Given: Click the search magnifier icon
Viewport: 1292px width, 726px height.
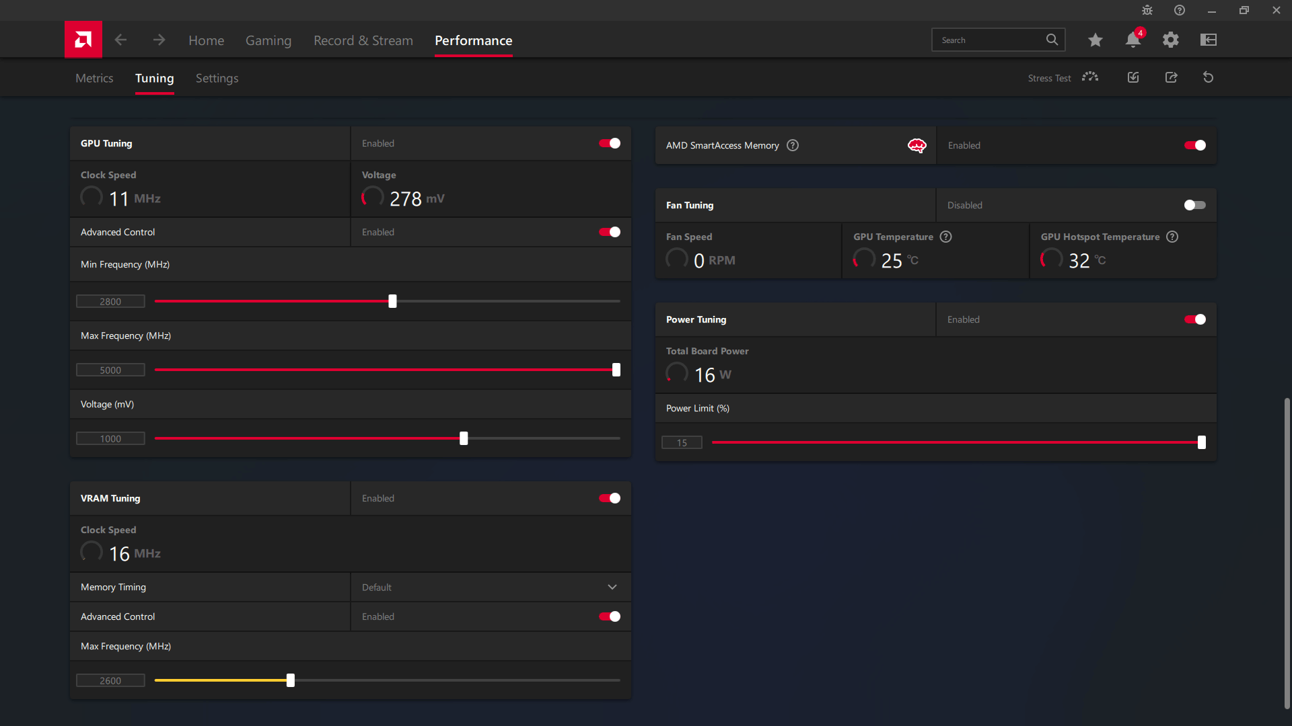Looking at the screenshot, I should pyautogui.click(x=1052, y=40).
